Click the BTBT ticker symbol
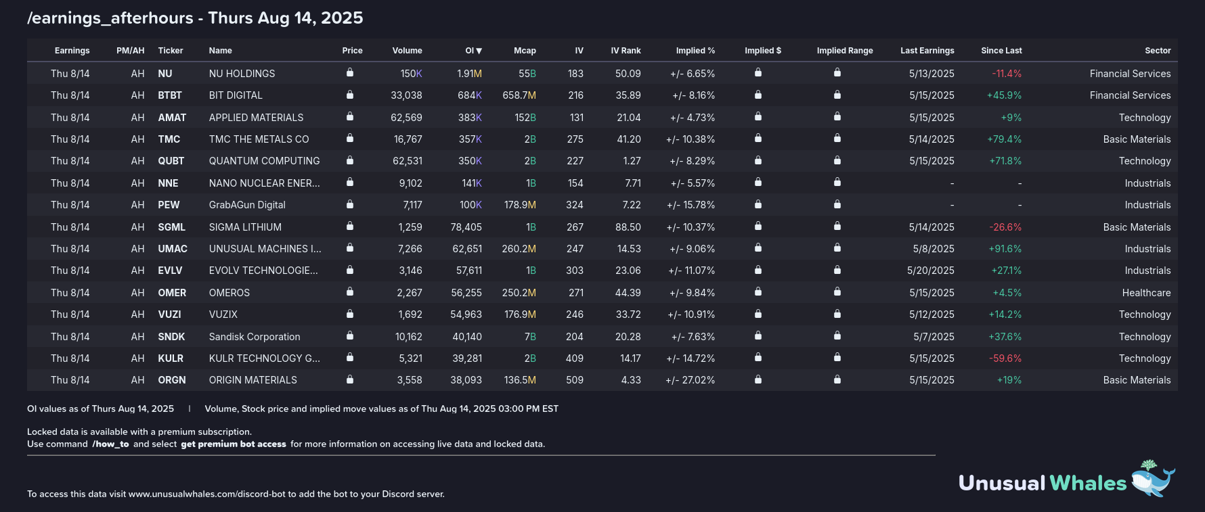Viewport: 1205px width, 512px height. [170, 95]
